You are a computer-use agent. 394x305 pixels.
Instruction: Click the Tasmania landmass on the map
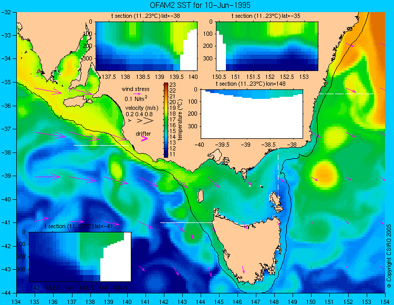[249, 249]
